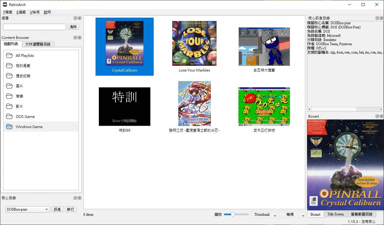
Task: Click the 6 items count text
Action: pyautogui.click(x=88, y=215)
